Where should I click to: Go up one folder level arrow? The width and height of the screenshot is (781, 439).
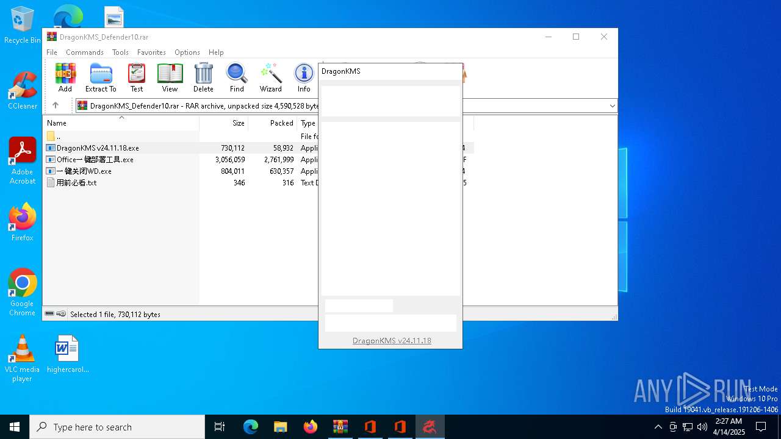click(56, 105)
